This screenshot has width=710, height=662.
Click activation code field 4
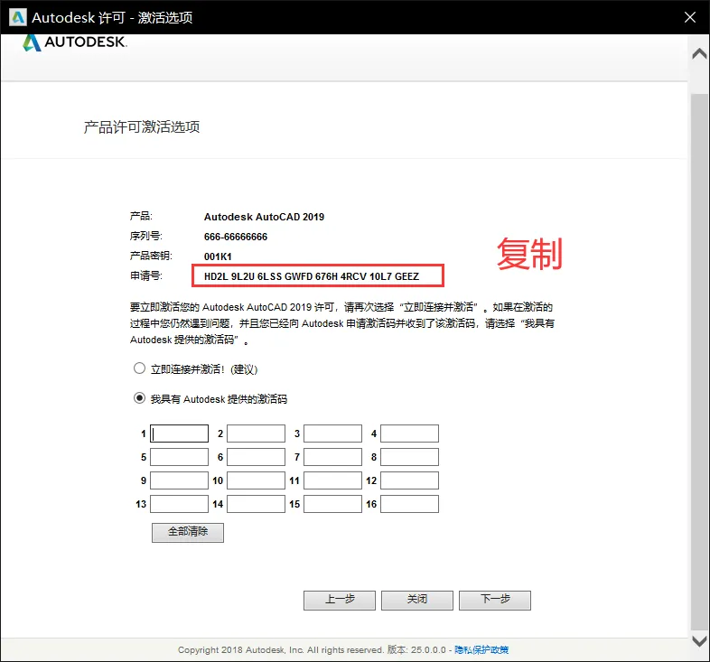tap(409, 434)
